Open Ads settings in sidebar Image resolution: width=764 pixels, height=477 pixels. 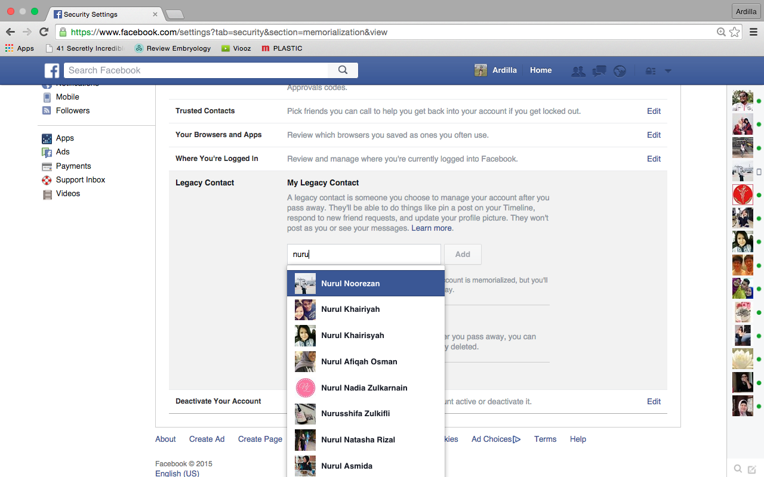(56, 151)
